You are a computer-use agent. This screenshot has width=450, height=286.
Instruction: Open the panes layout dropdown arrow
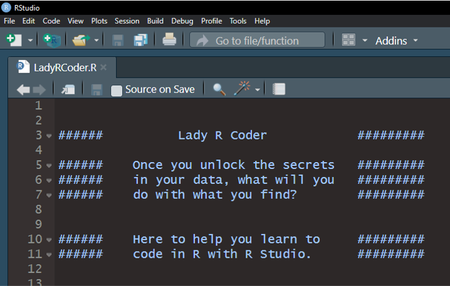point(365,41)
